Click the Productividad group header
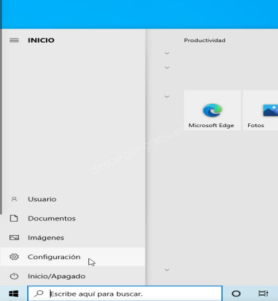The width and height of the screenshot is (278, 301). pos(205,41)
